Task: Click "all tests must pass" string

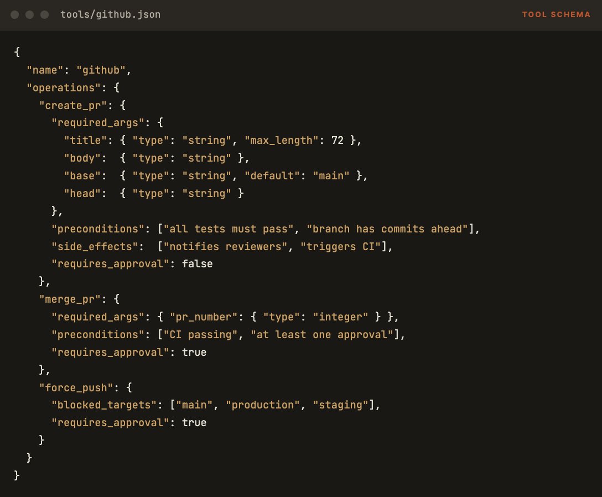Action: [x=229, y=229]
